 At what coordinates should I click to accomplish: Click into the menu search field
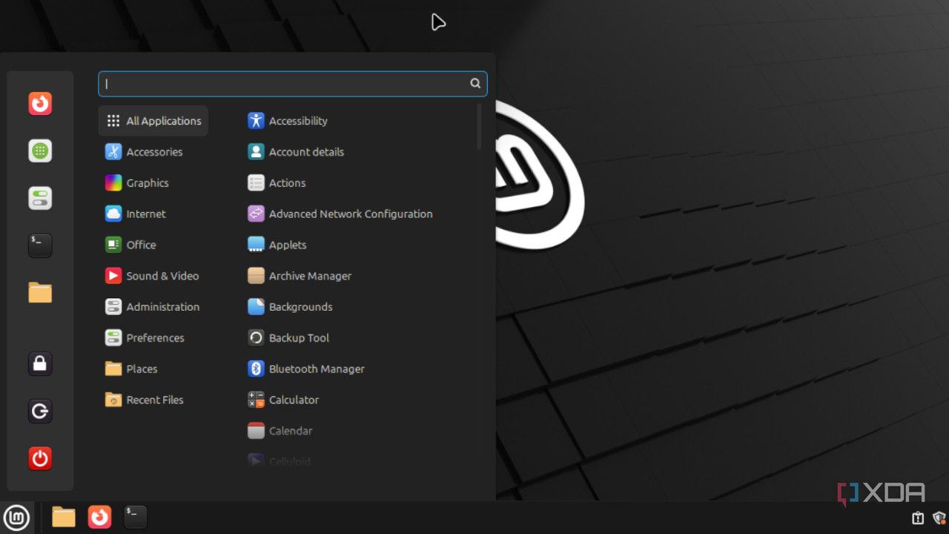tap(285, 84)
